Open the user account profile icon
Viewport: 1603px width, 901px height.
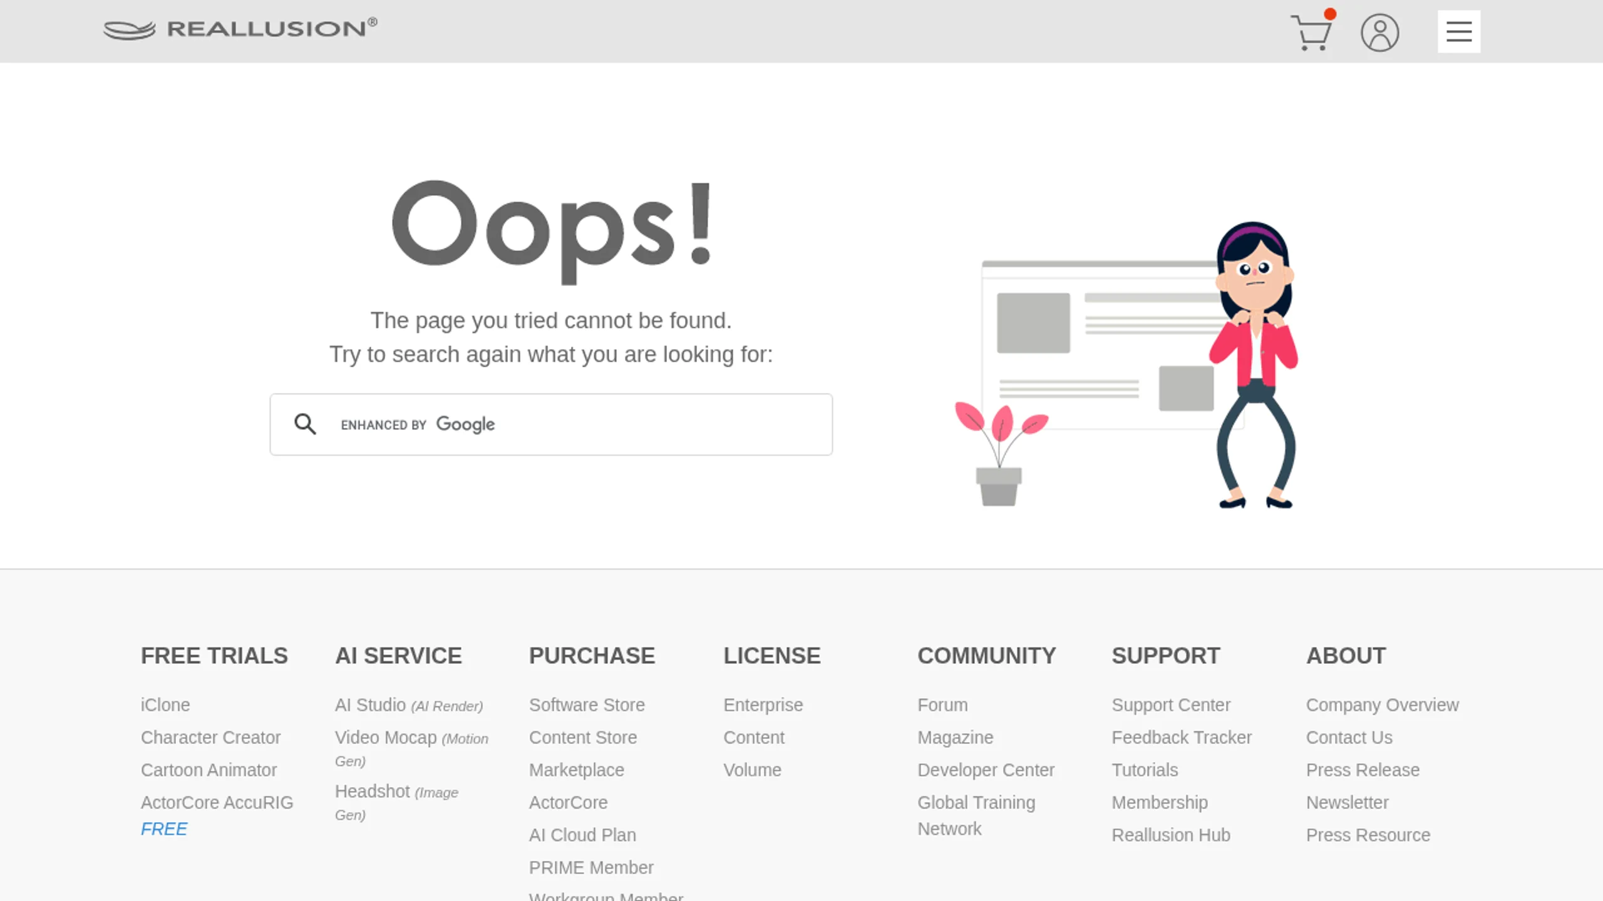1379,33
